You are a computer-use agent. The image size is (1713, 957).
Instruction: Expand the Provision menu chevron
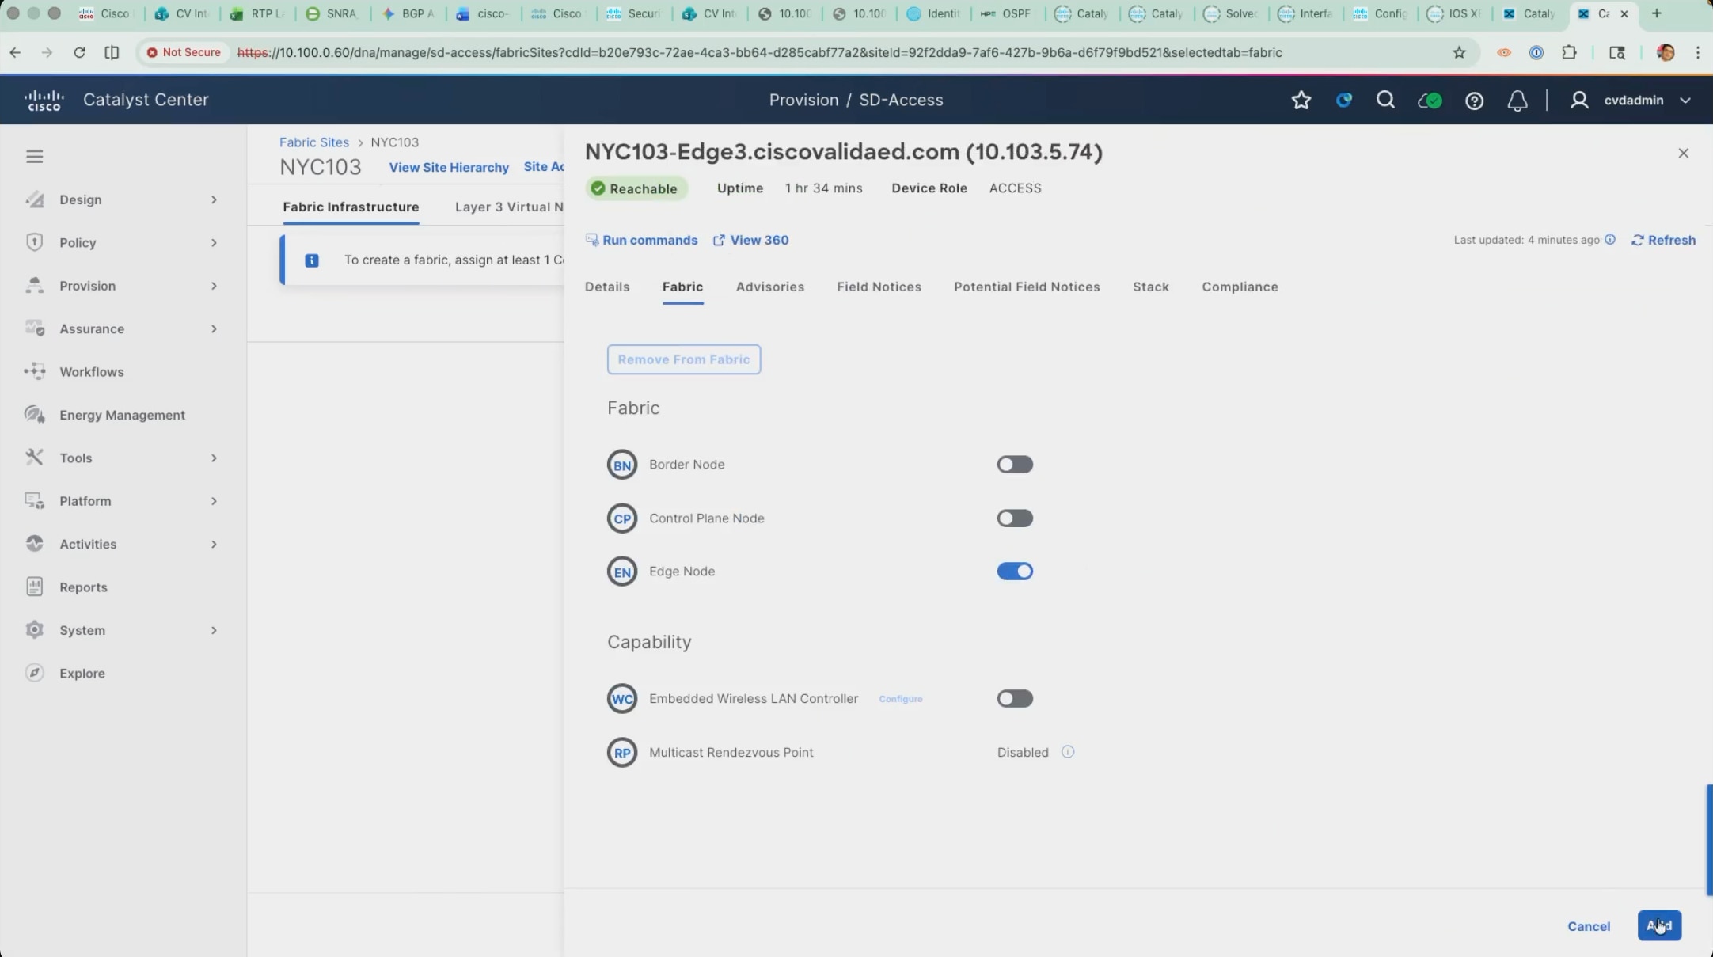point(214,286)
